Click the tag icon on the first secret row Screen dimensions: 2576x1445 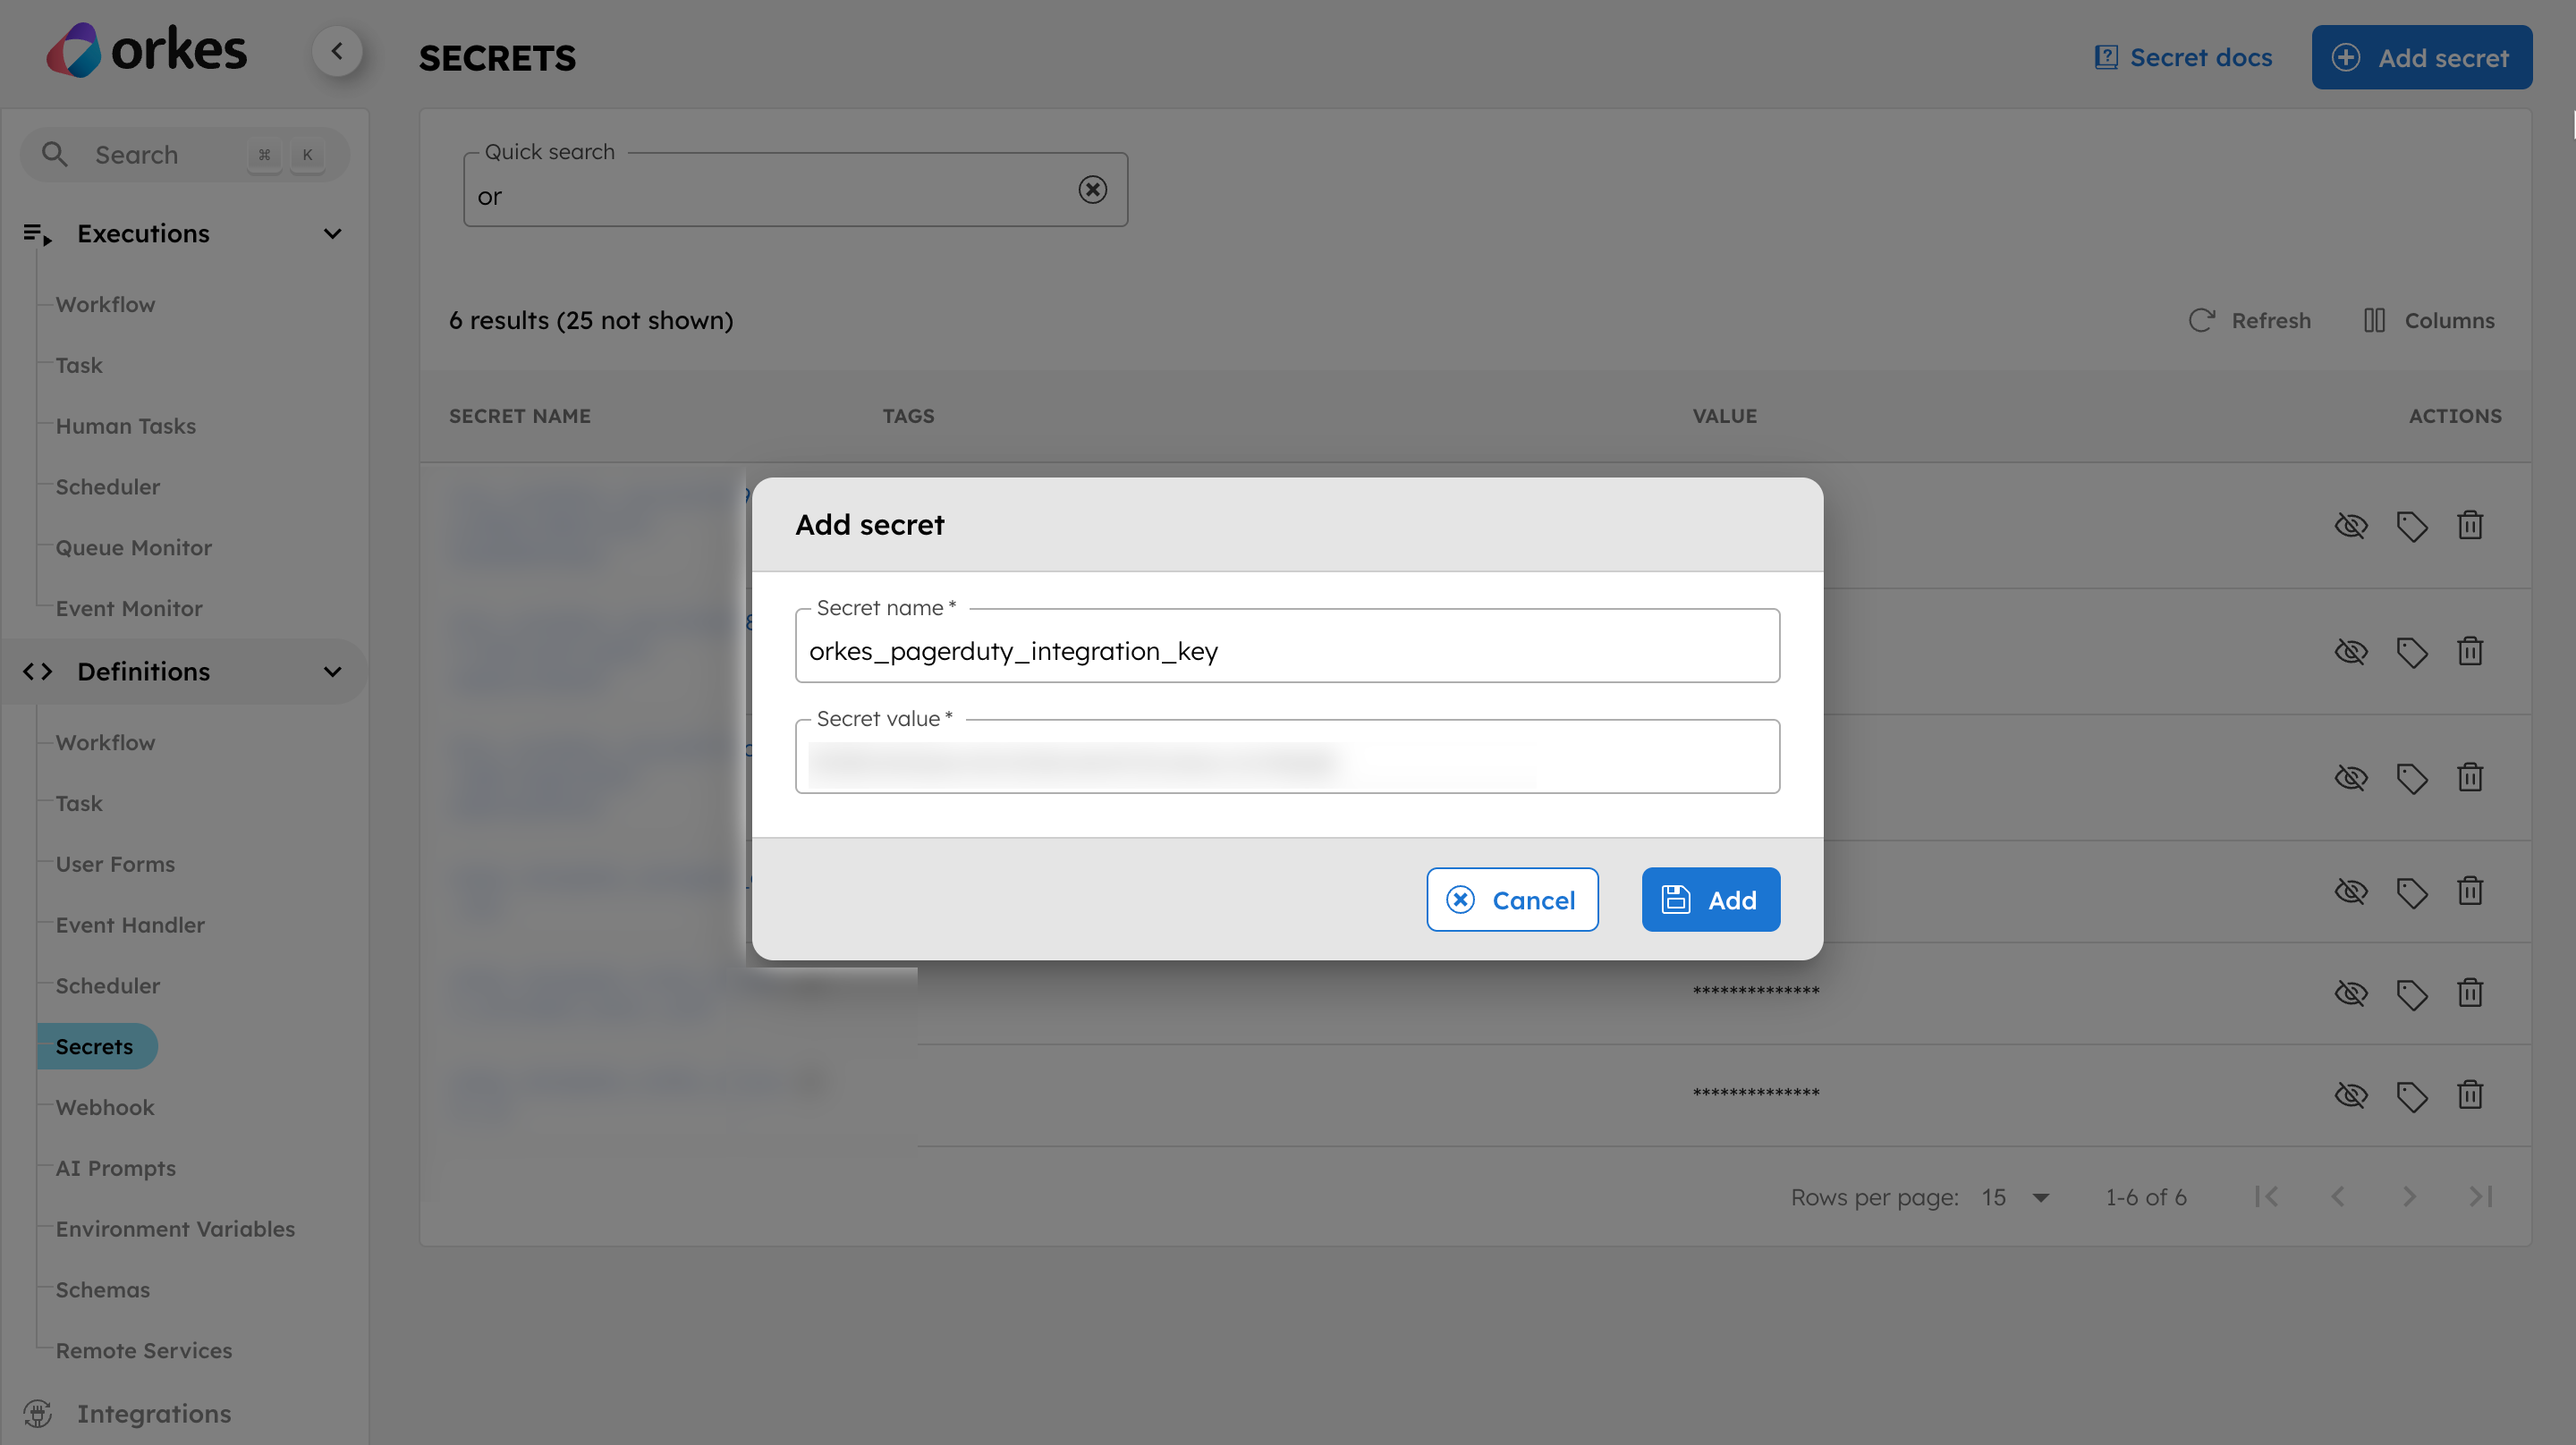tap(2412, 525)
